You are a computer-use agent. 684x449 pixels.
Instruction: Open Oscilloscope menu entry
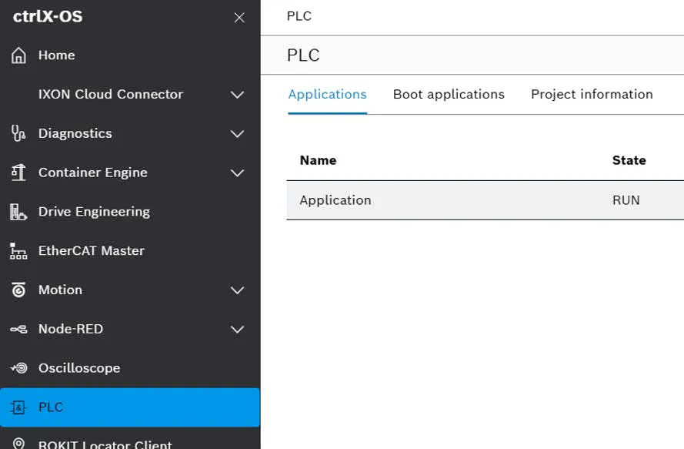130,368
